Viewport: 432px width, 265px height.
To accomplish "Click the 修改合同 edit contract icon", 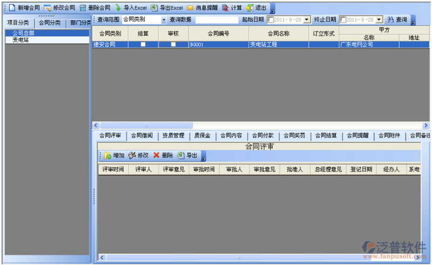I will pos(48,8).
